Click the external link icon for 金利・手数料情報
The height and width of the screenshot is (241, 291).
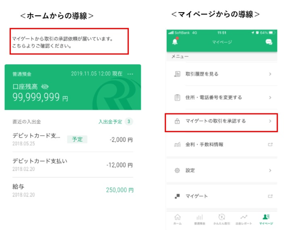click(x=270, y=145)
